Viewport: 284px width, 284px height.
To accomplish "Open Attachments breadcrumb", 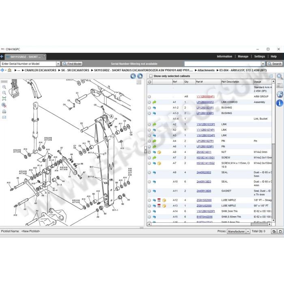I will [x=206, y=70].
